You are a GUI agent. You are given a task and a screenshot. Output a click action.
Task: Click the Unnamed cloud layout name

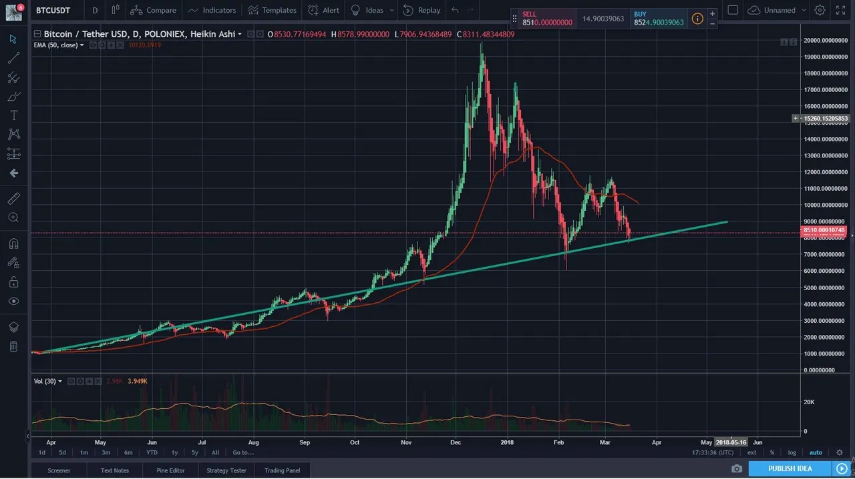coord(772,10)
